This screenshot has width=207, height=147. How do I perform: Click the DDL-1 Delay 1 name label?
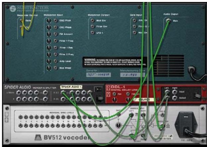pos(144,99)
